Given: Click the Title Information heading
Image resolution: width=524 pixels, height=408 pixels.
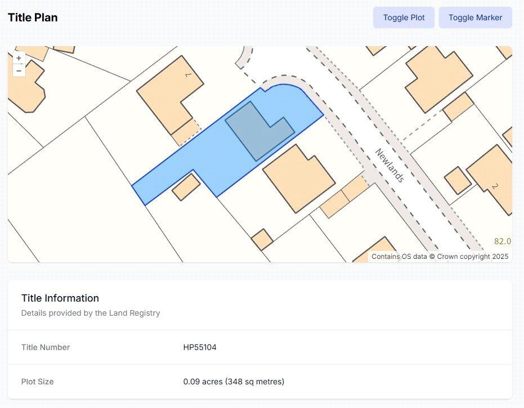Looking at the screenshot, I should (x=60, y=298).
